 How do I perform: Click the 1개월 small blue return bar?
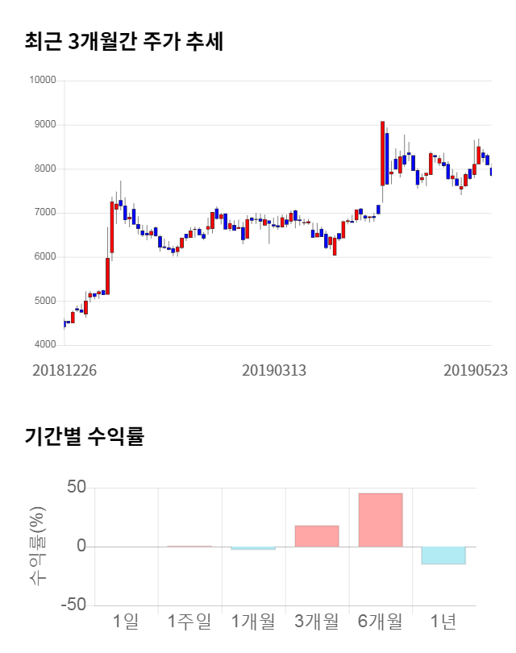coord(253,548)
